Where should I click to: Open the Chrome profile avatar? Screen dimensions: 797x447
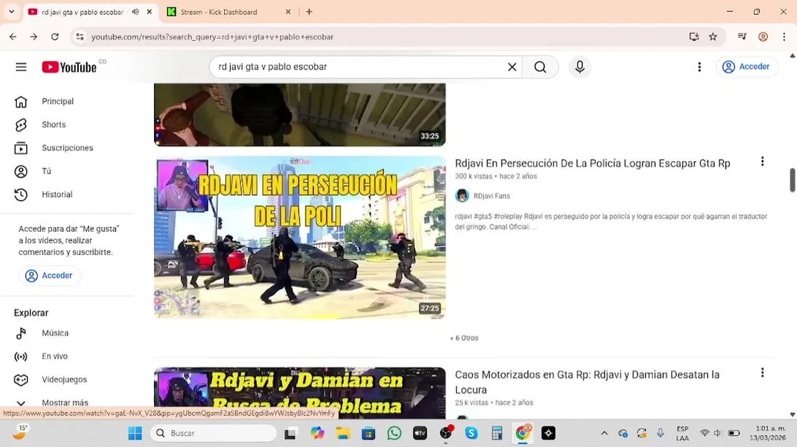[763, 37]
